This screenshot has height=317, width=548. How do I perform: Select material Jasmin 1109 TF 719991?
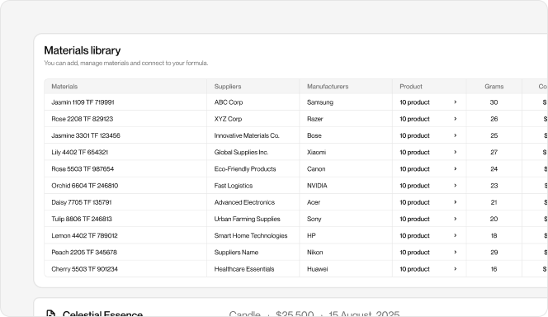[83, 102]
